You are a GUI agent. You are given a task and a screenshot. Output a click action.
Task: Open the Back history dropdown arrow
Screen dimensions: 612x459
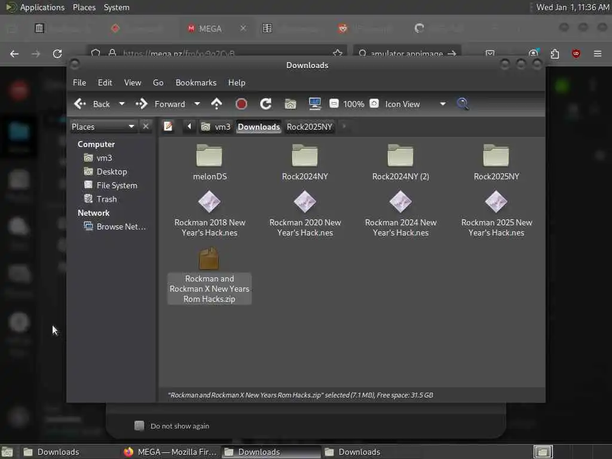(122, 104)
